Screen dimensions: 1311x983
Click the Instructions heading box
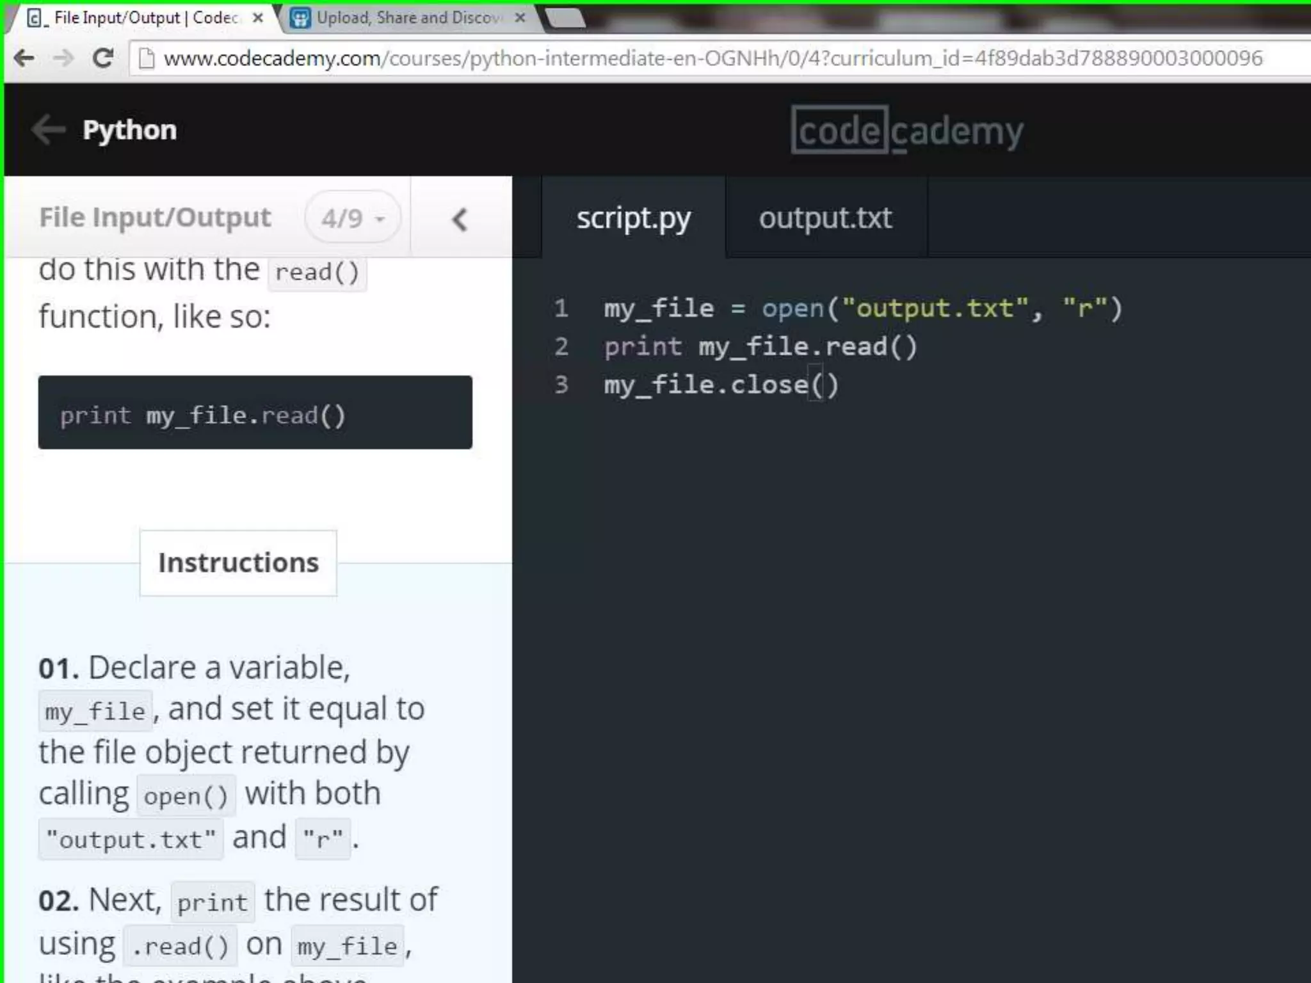pyautogui.click(x=238, y=563)
